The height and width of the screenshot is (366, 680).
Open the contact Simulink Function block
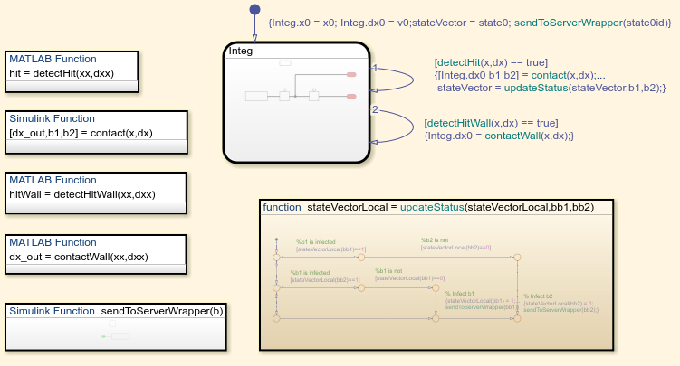pyautogui.click(x=97, y=132)
